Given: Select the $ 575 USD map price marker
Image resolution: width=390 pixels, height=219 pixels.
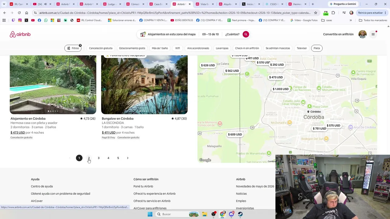Looking at the screenshot, I should 334,126.
